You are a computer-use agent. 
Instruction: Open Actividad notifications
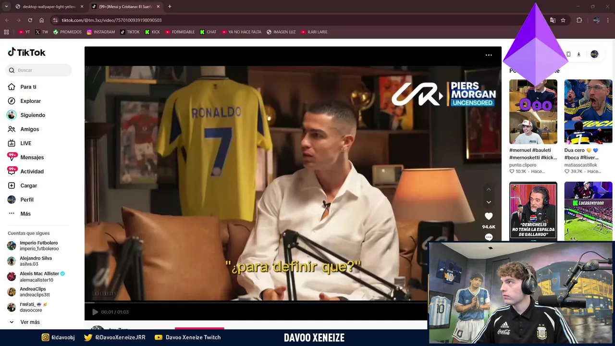click(32, 172)
